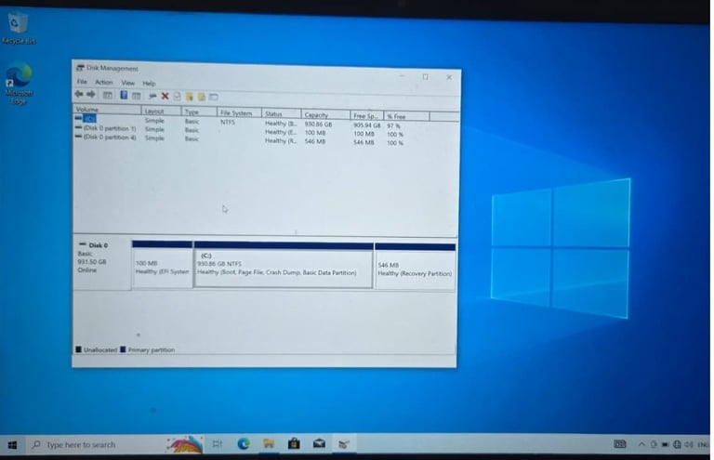
Task: Sort by the Capacity column header
Action: tap(325, 115)
